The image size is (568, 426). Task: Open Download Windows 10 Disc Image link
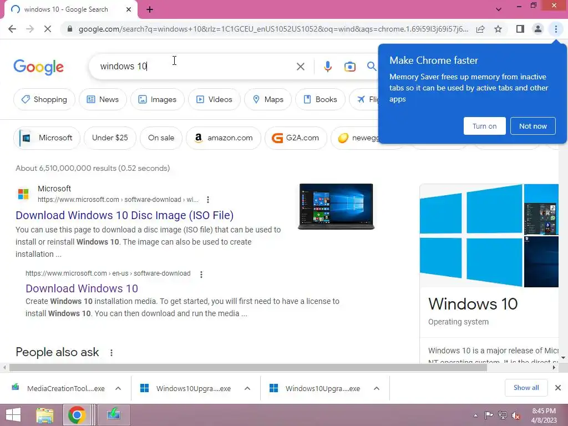tap(125, 215)
